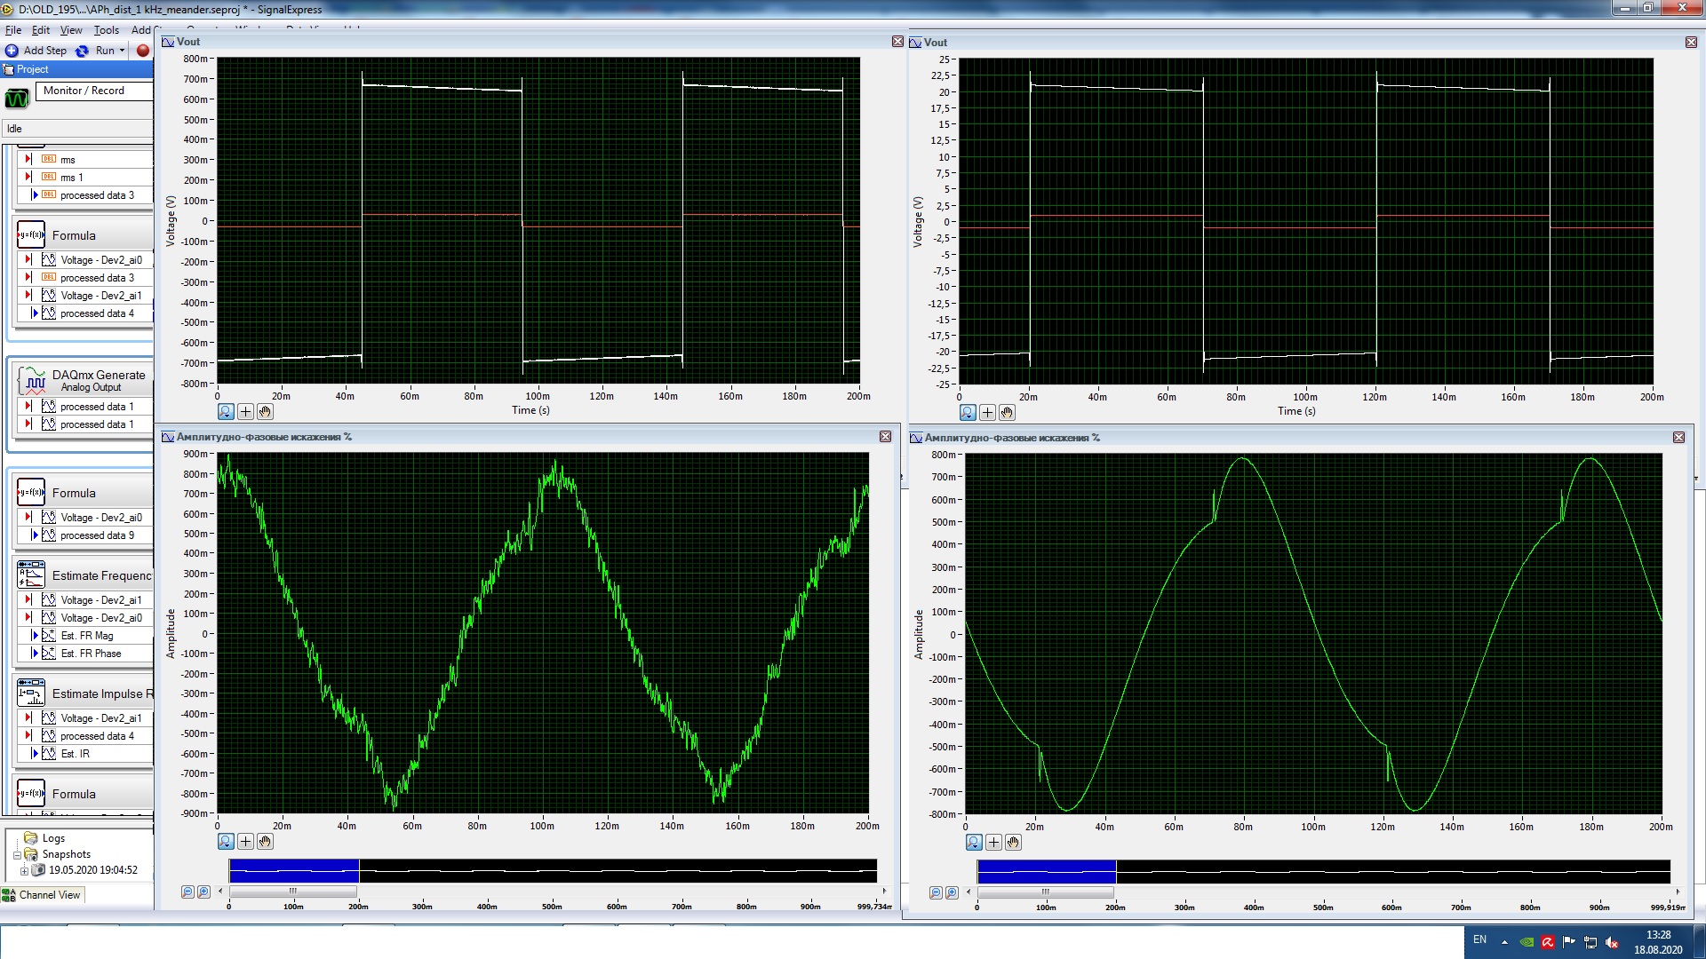Close the bottom-right distortion graph panel
Viewport: 1706px width, 959px height.
click(x=1678, y=437)
